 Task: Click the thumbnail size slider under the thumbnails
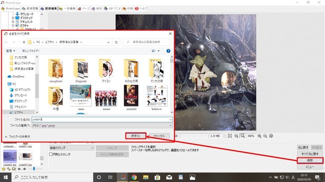pos(34,169)
